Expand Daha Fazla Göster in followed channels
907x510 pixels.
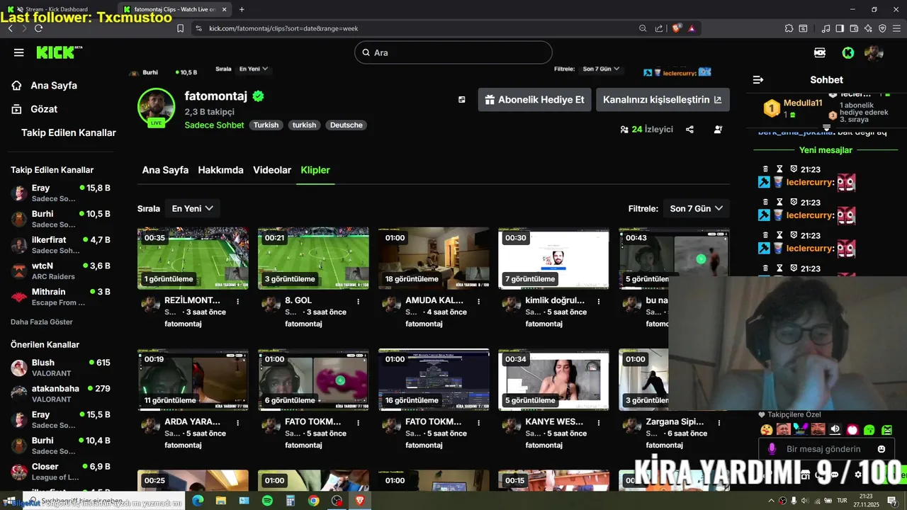click(42, 322)
